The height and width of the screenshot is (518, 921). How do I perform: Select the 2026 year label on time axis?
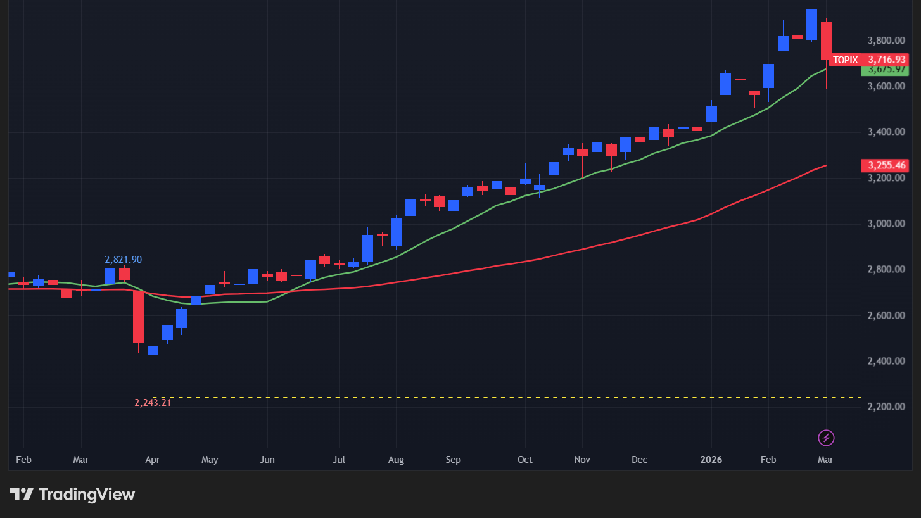point(711,460)
